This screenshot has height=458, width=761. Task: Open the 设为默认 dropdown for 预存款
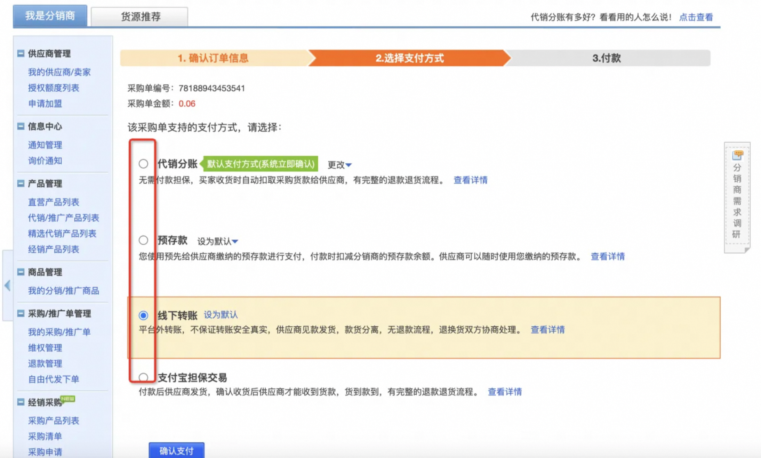(x=218, y=241)
